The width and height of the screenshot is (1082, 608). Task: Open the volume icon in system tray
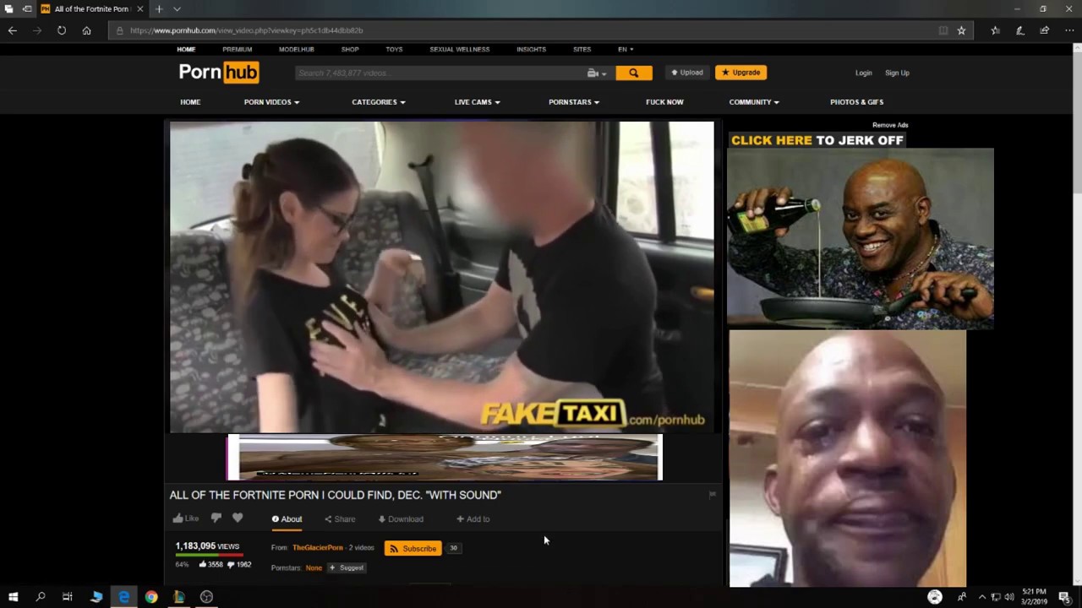(1009, 597)
